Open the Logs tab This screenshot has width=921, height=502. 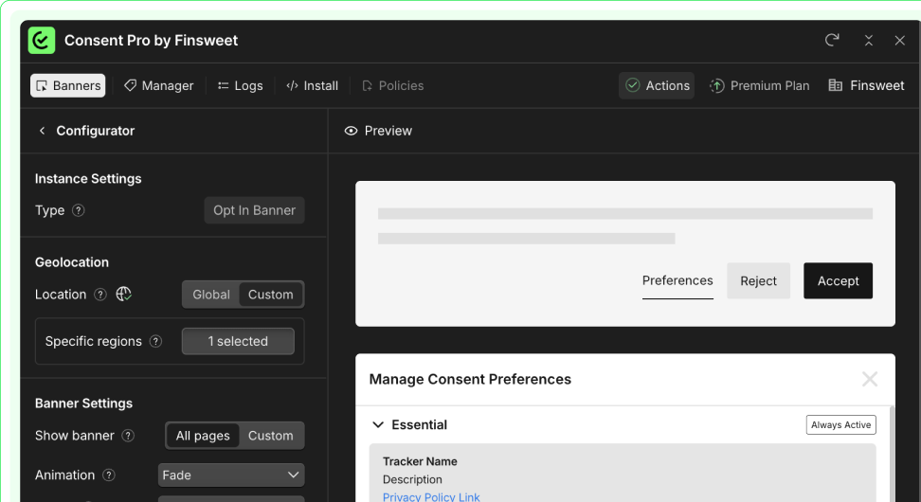[x=241, y=85]
